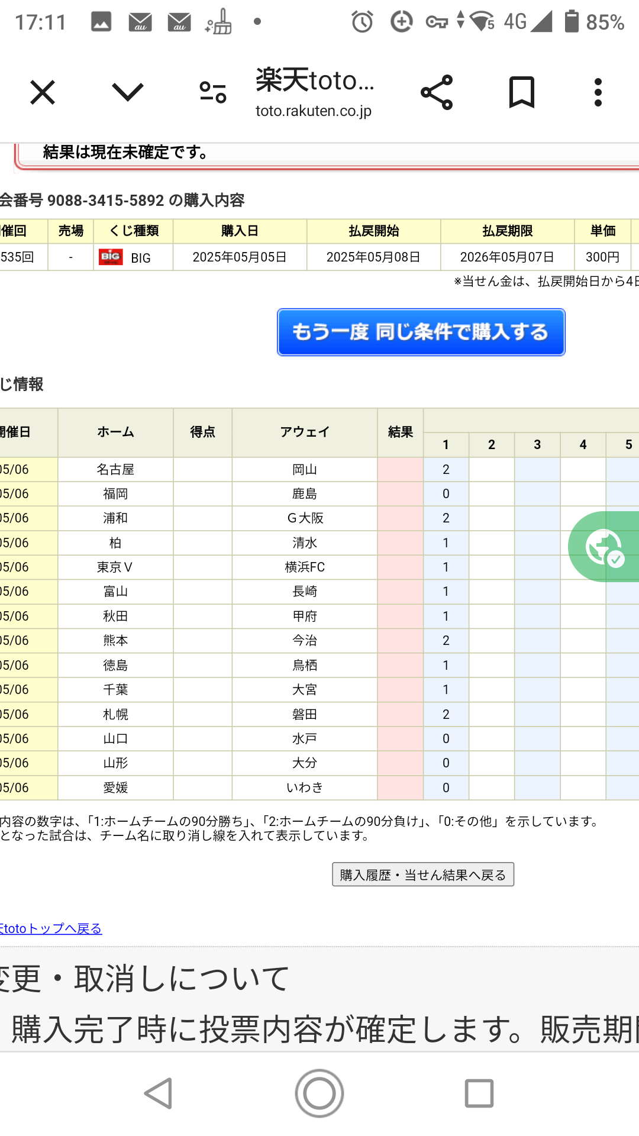Open Android recent apps
Viewport: 639px width, 1136px height.
click(x=479, y=1093)
